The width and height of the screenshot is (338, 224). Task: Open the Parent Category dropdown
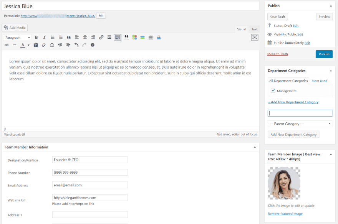(300, 124)
